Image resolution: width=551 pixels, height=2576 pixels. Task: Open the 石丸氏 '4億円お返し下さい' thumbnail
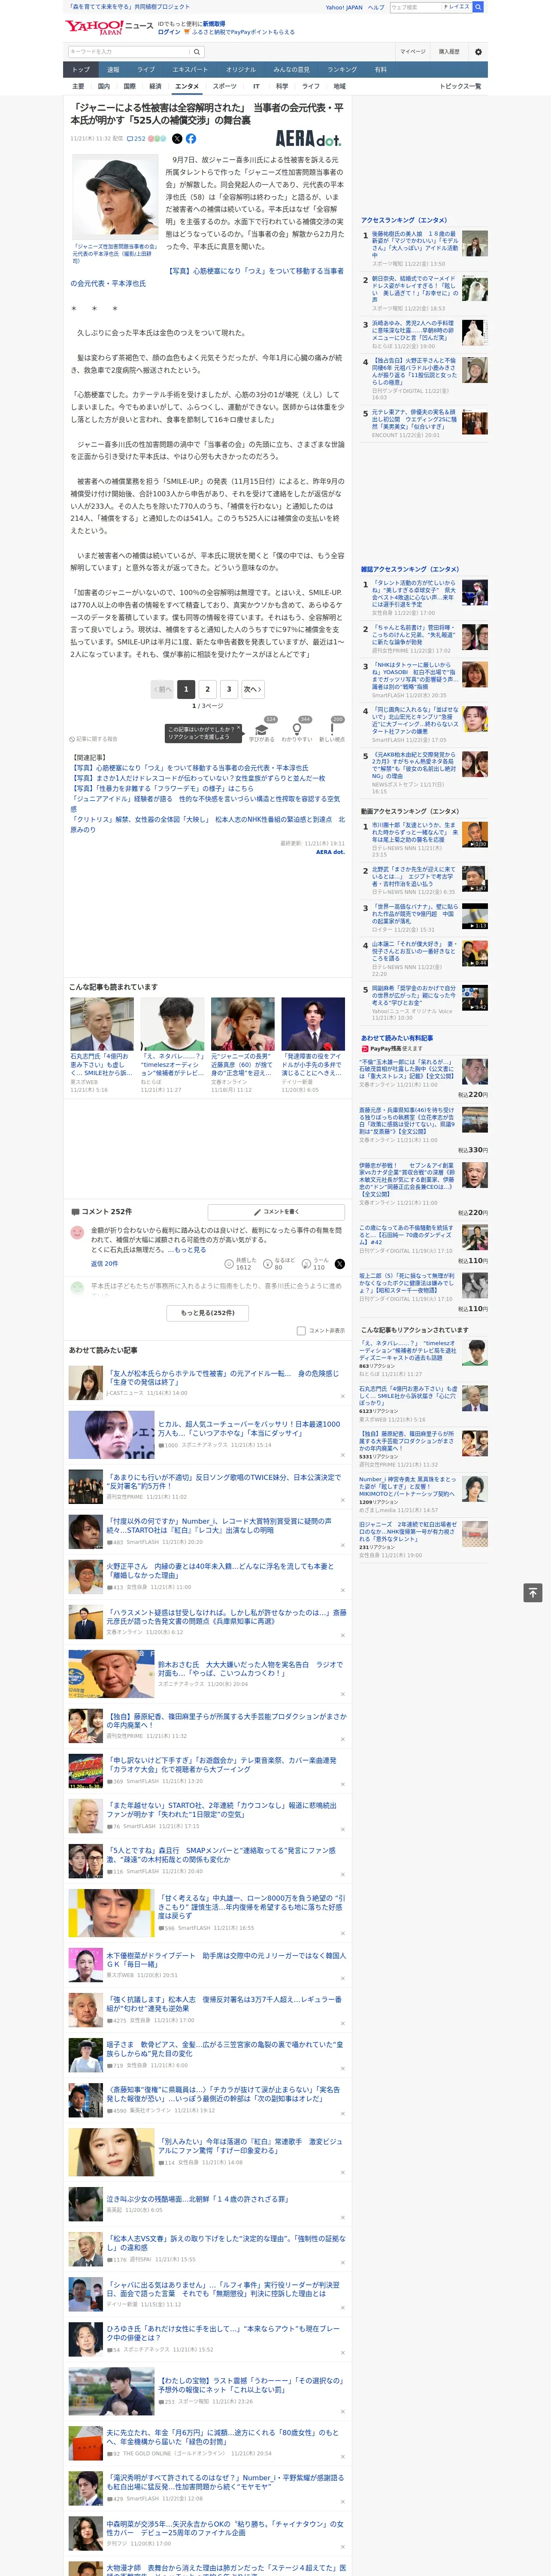(x=102, y=1023)
